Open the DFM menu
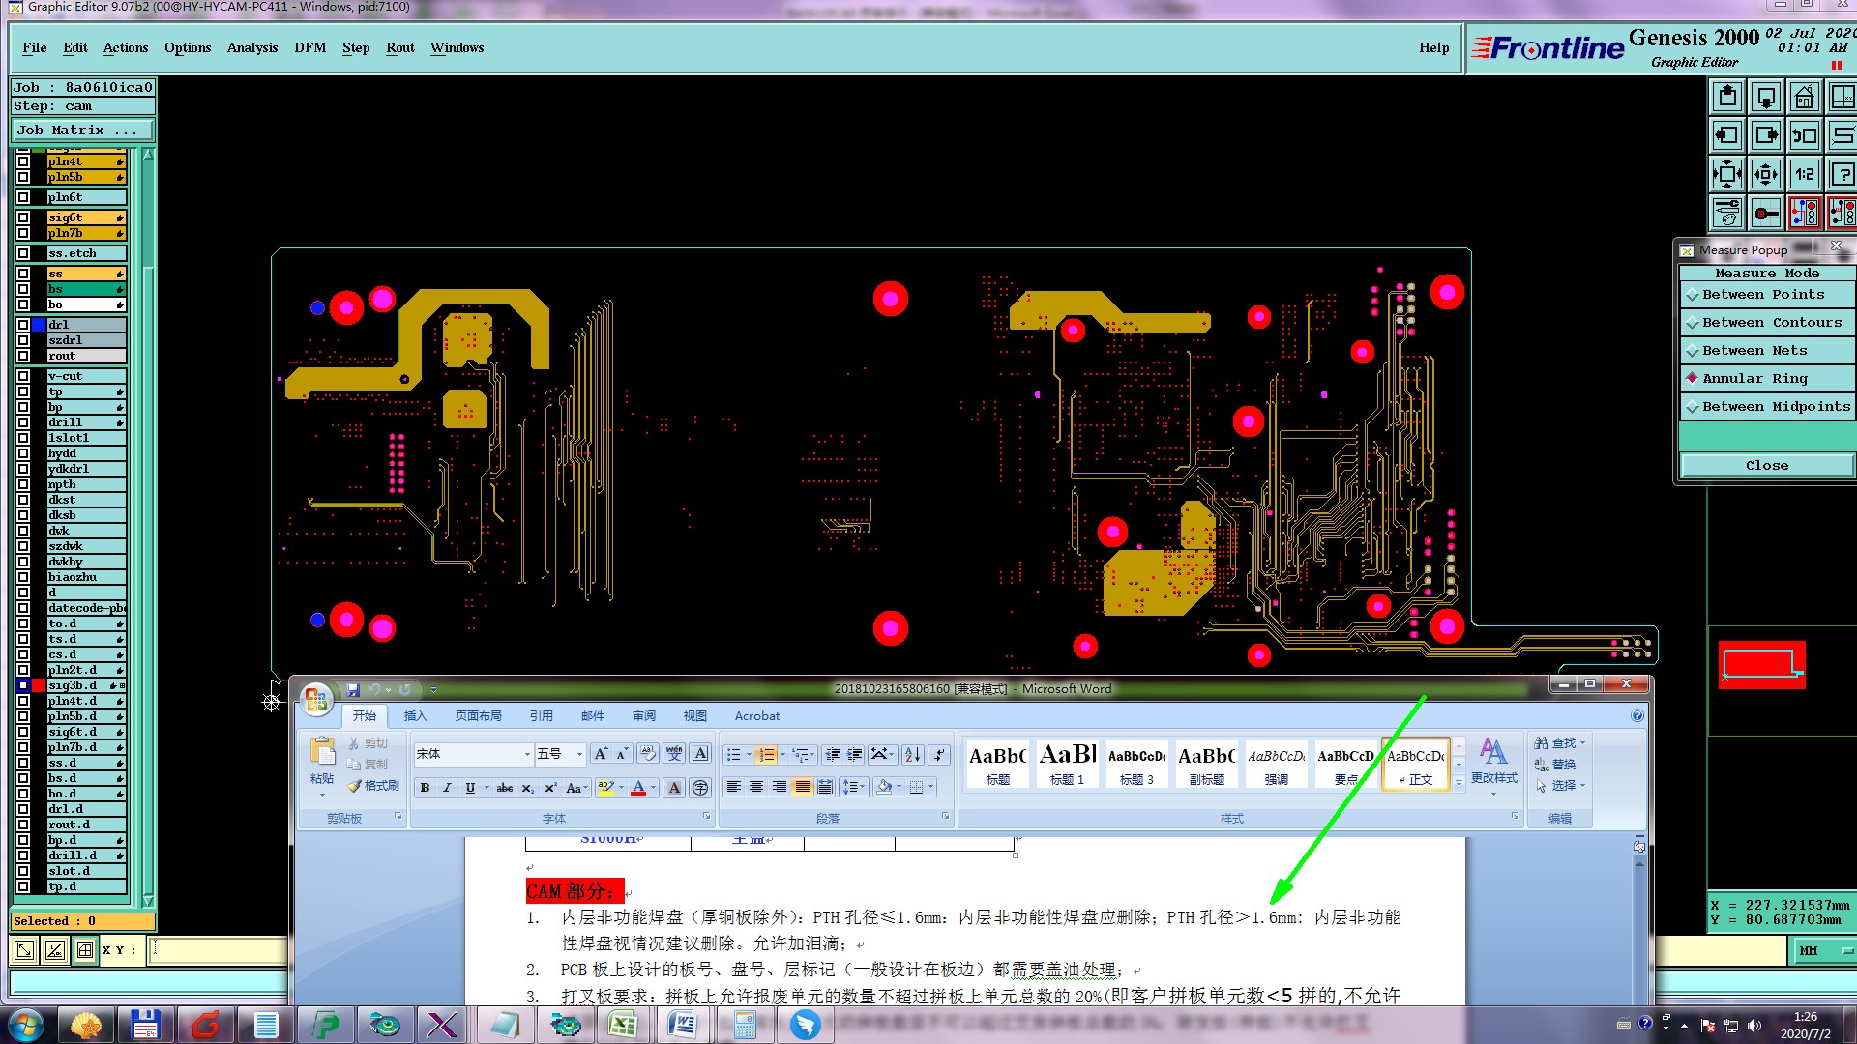This screenshot has width=1857, height=1044. click(309, 47)
